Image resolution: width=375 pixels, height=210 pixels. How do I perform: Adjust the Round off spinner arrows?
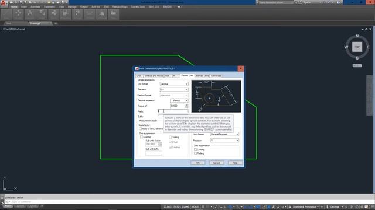(x=186, y=106)
